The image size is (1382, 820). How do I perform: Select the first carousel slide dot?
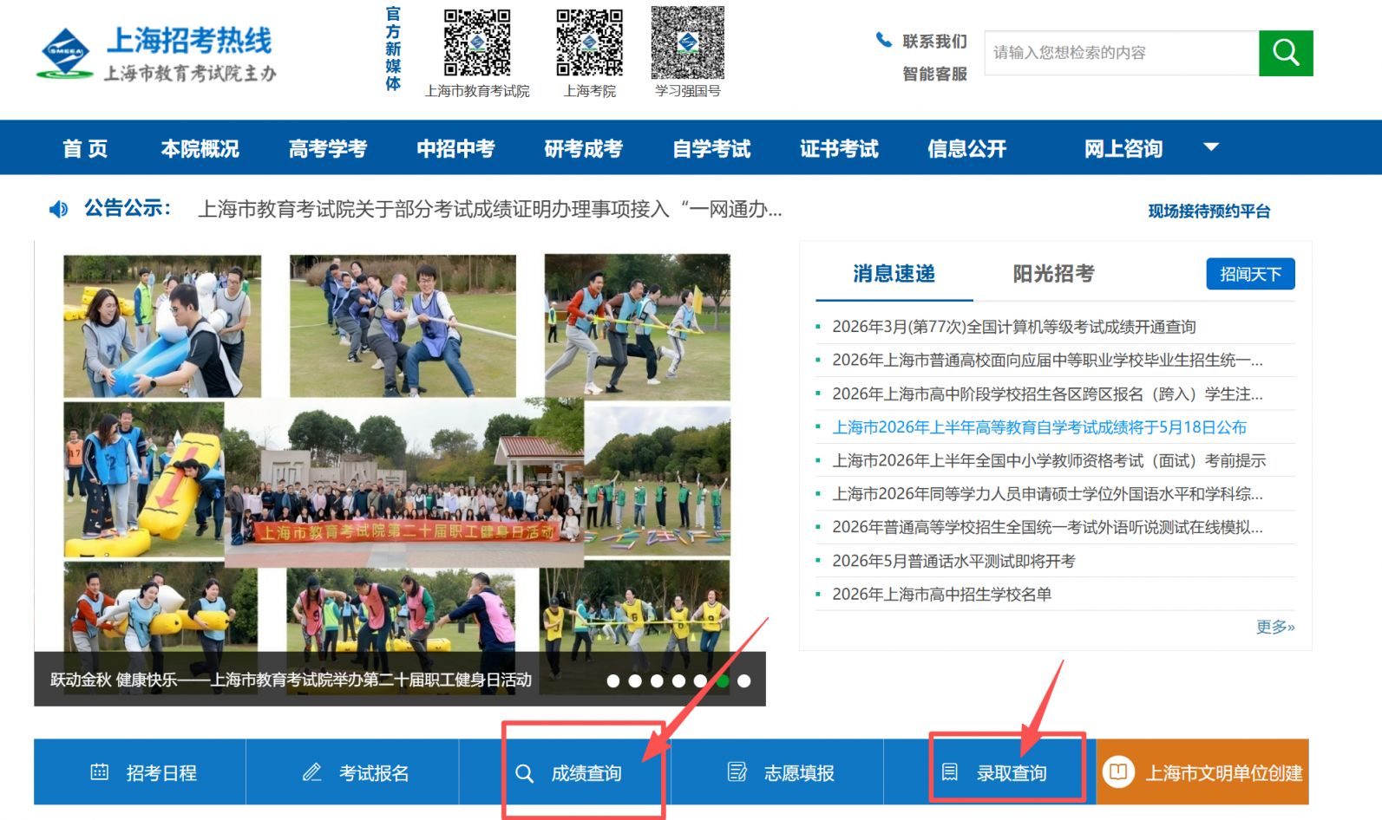613,681
